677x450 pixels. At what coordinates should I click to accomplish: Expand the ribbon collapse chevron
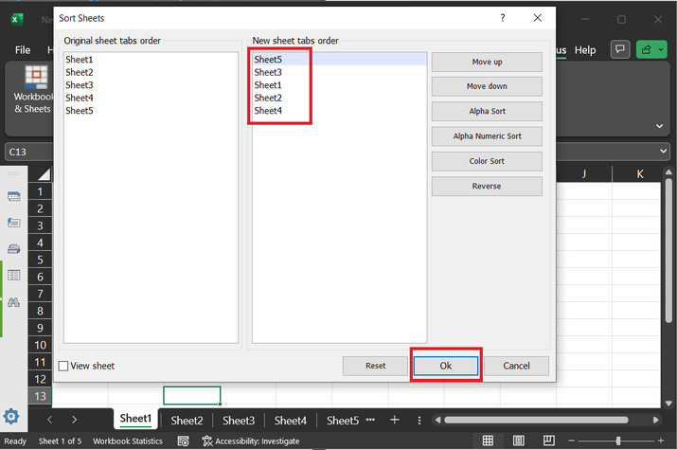click(659, 126)
